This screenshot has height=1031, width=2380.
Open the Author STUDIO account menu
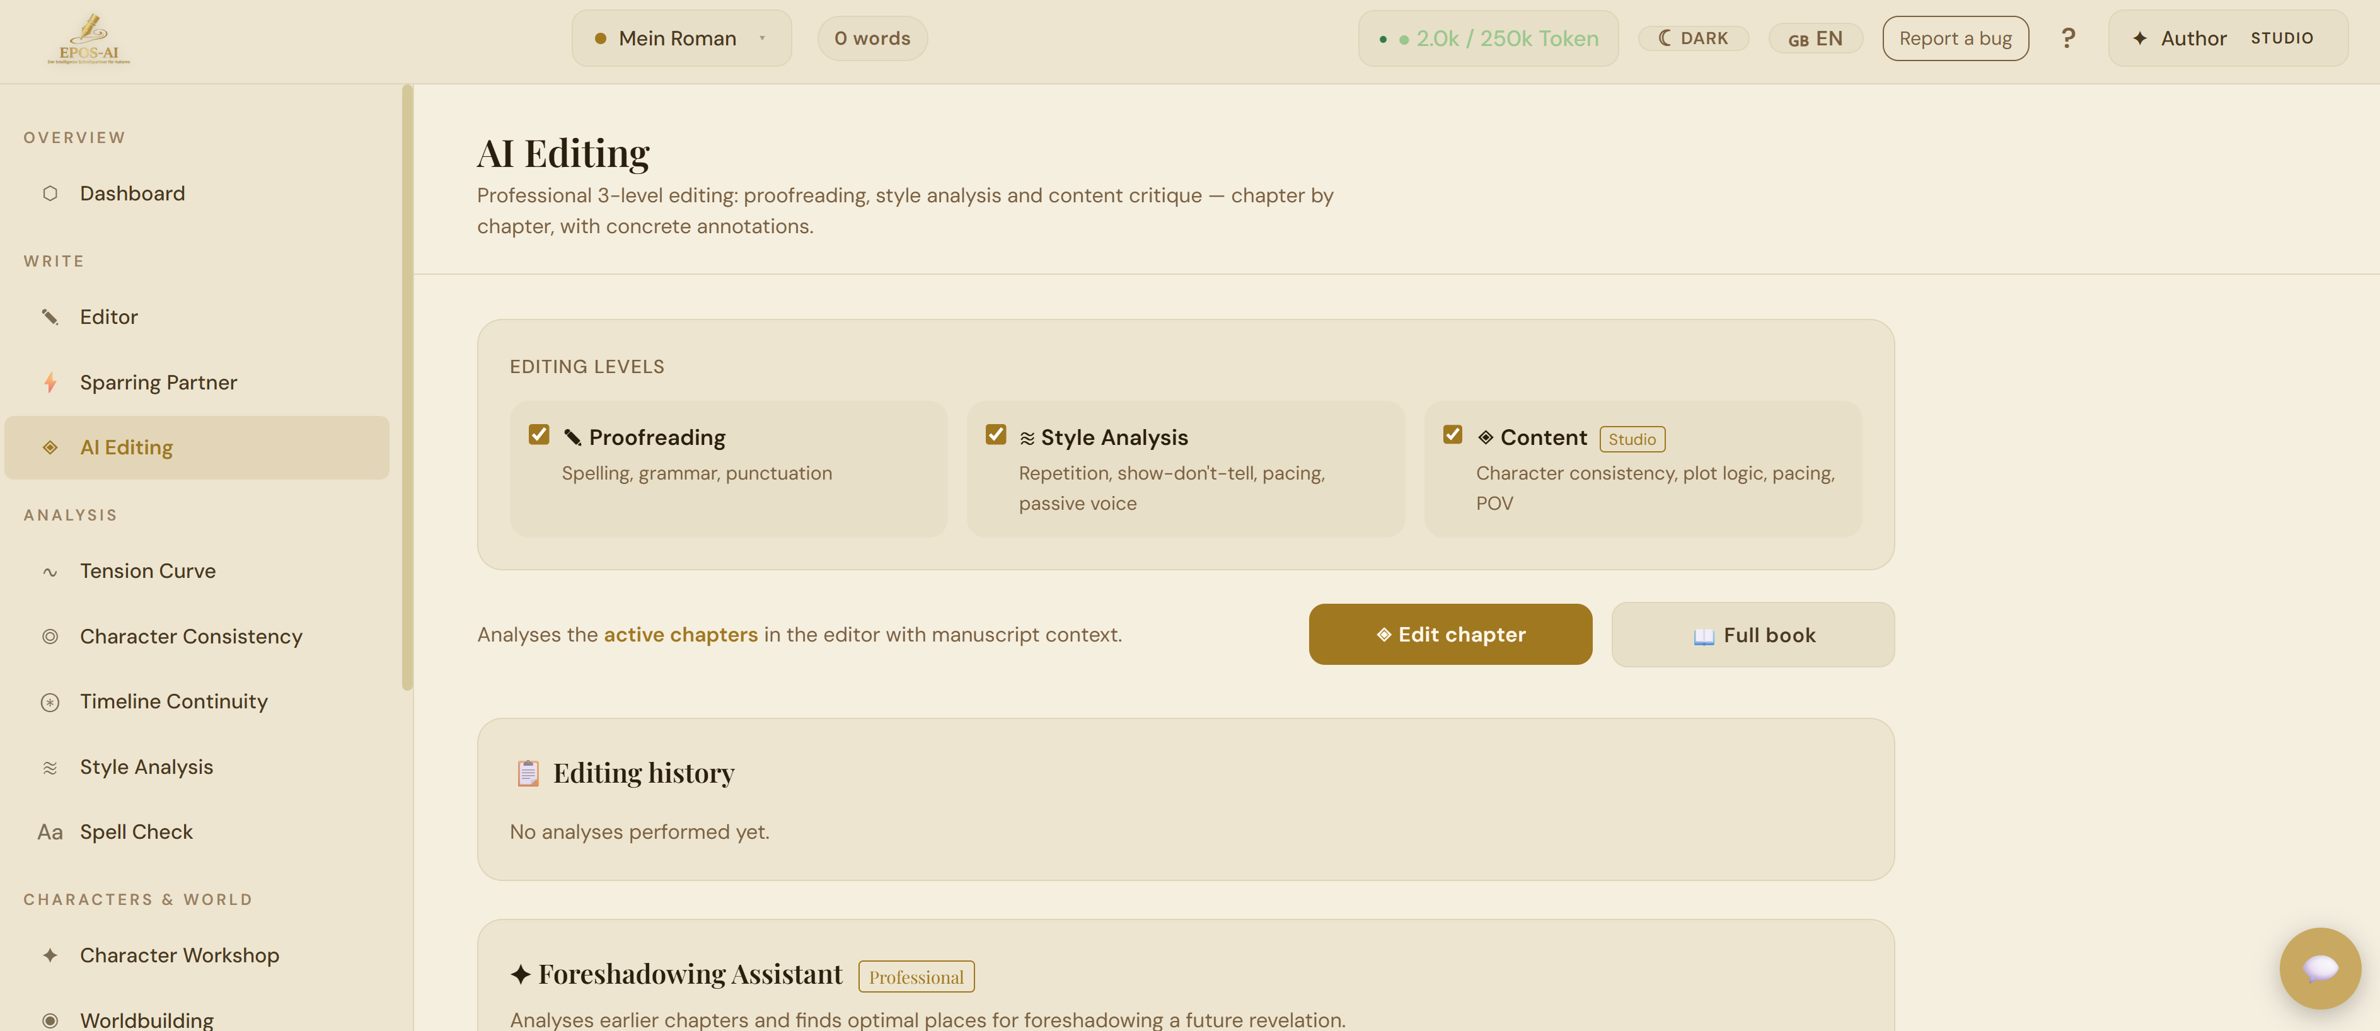(x=2227, y=39)
